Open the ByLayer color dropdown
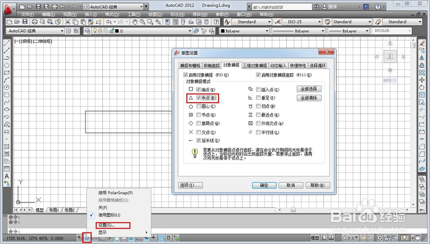Screen dimensions: 430x244 click(x=245, y=31)
